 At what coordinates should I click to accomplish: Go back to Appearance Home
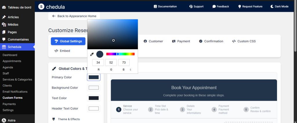74,16
